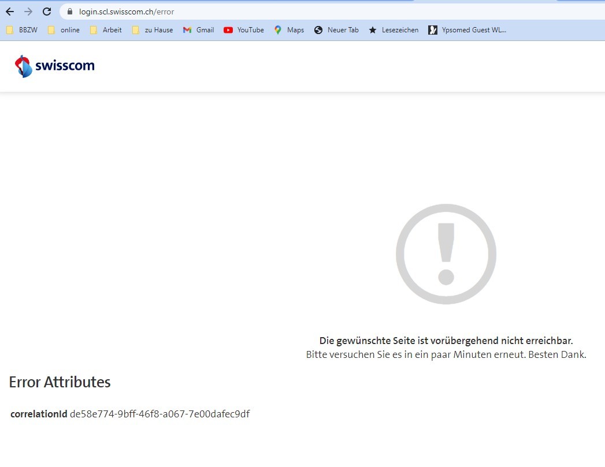
Task: Expand the zu Hause bookmark folder
Action: click(x=153, y=30)
